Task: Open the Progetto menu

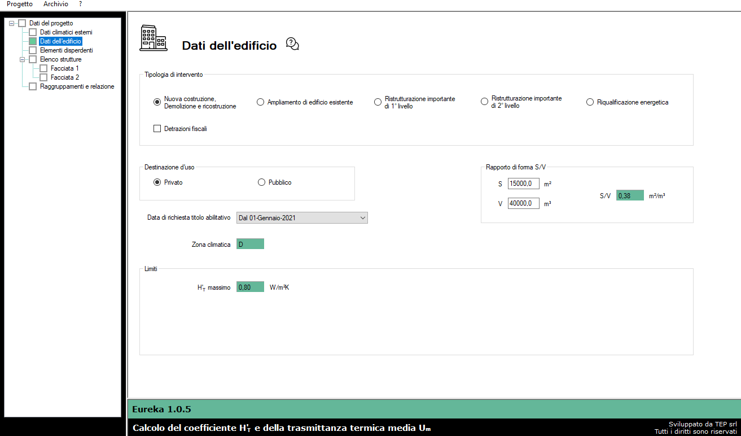Action: (20, 4)
